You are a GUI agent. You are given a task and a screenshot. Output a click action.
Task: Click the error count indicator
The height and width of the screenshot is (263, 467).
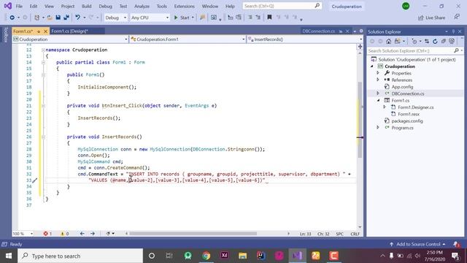47,234
